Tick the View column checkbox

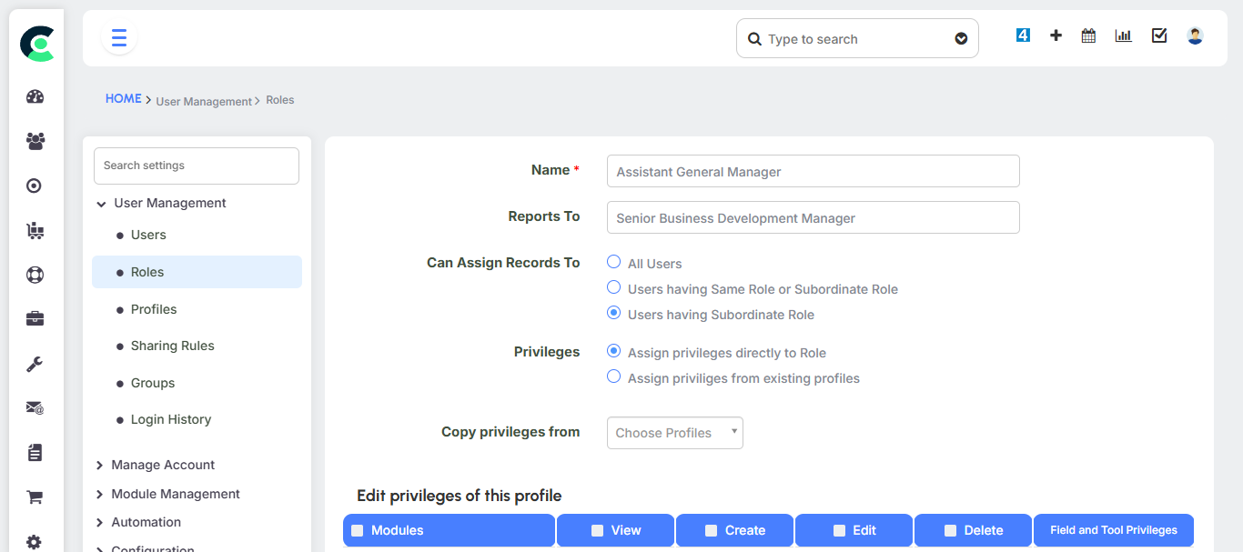tap(598, 530)
